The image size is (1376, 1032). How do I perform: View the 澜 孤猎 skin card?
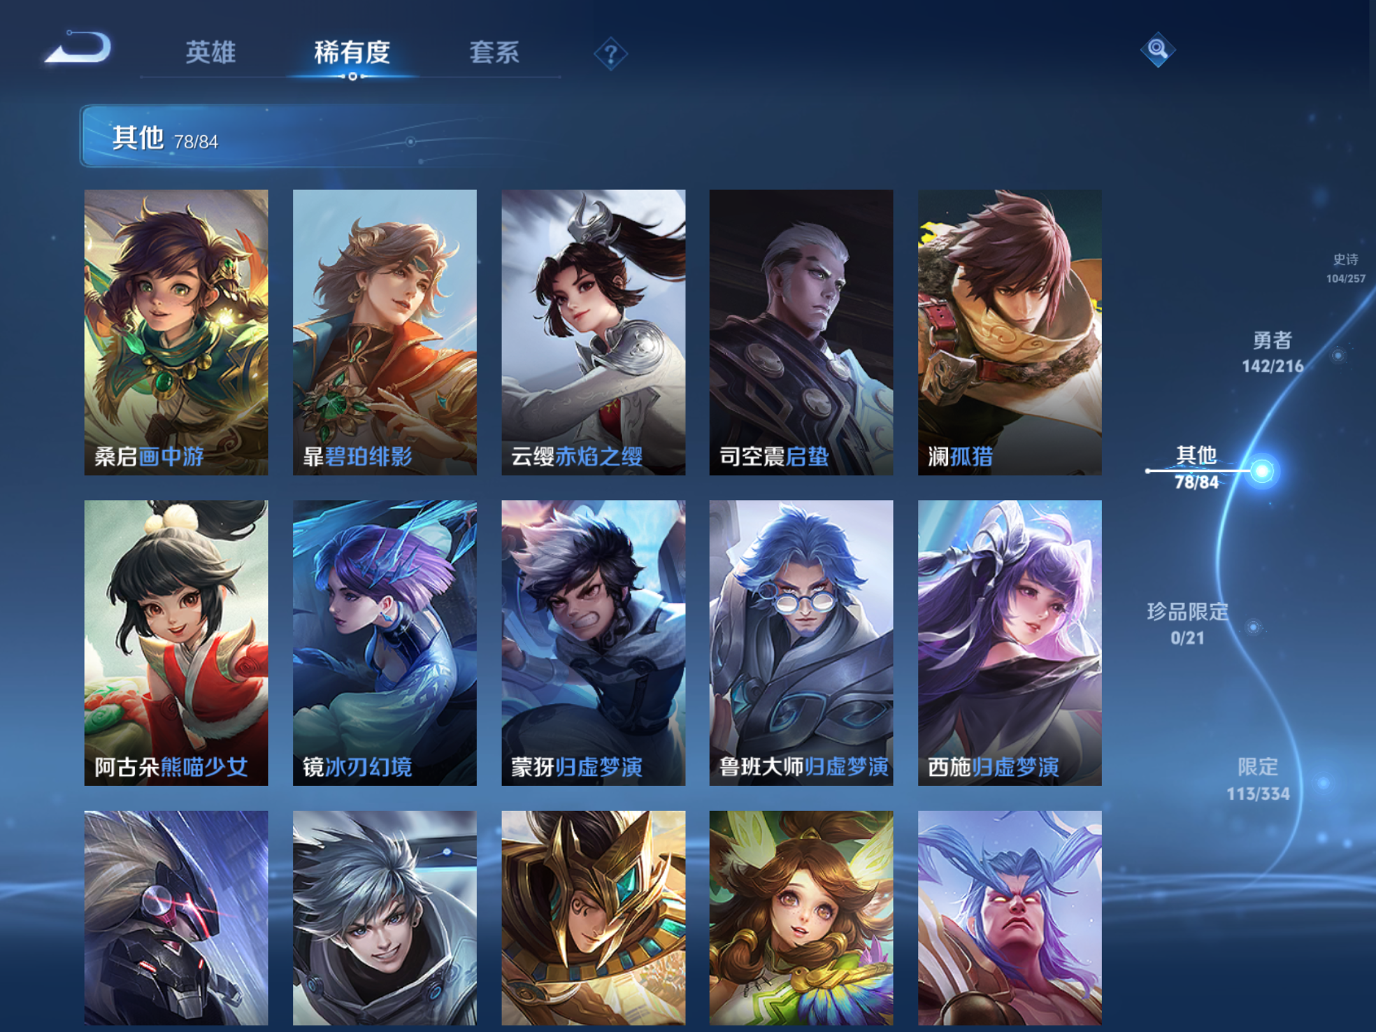(x=1010, y=332)
